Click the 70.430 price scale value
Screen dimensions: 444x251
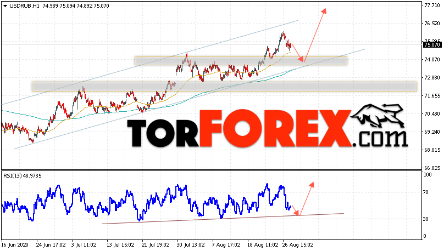pos(432,114)
